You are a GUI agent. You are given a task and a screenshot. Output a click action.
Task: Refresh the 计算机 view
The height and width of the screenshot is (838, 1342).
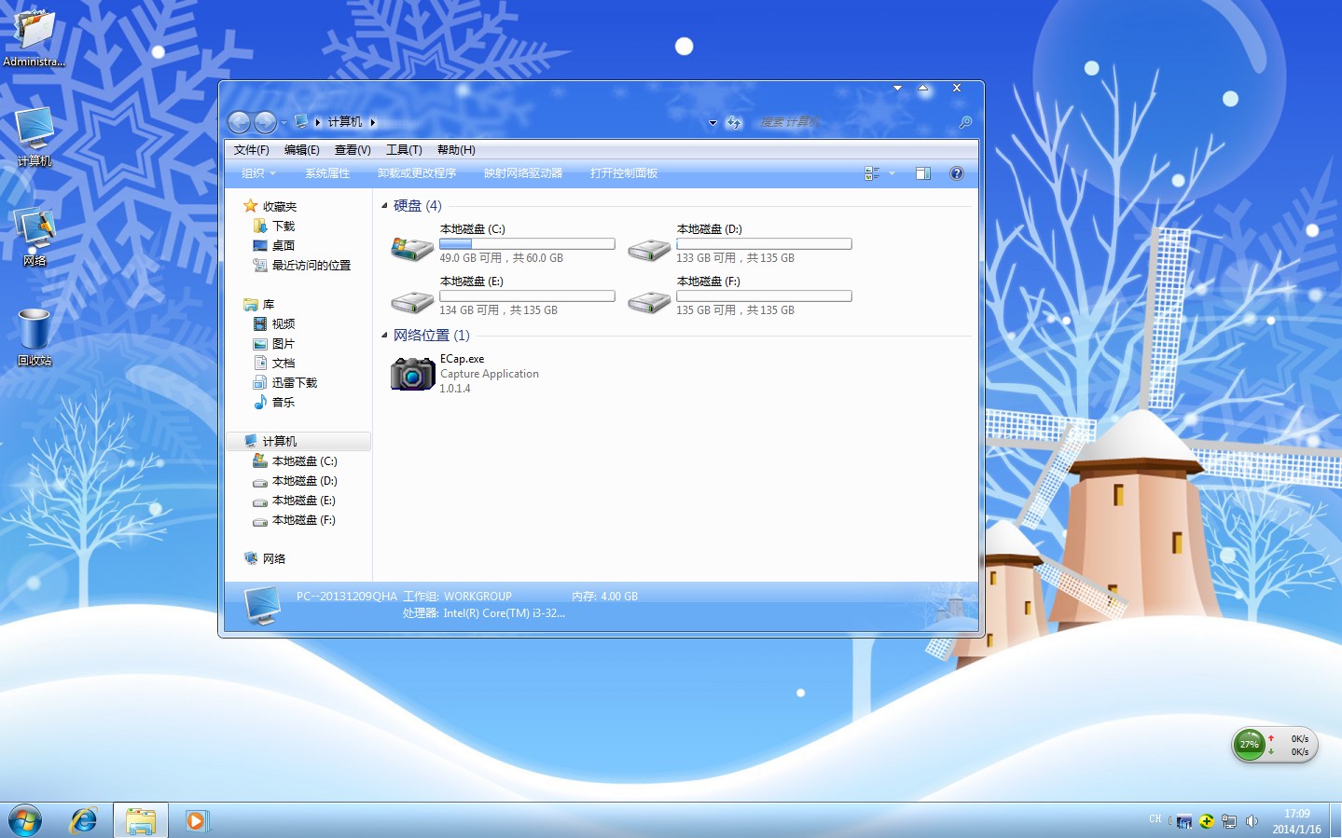click(x=734, y=122)
